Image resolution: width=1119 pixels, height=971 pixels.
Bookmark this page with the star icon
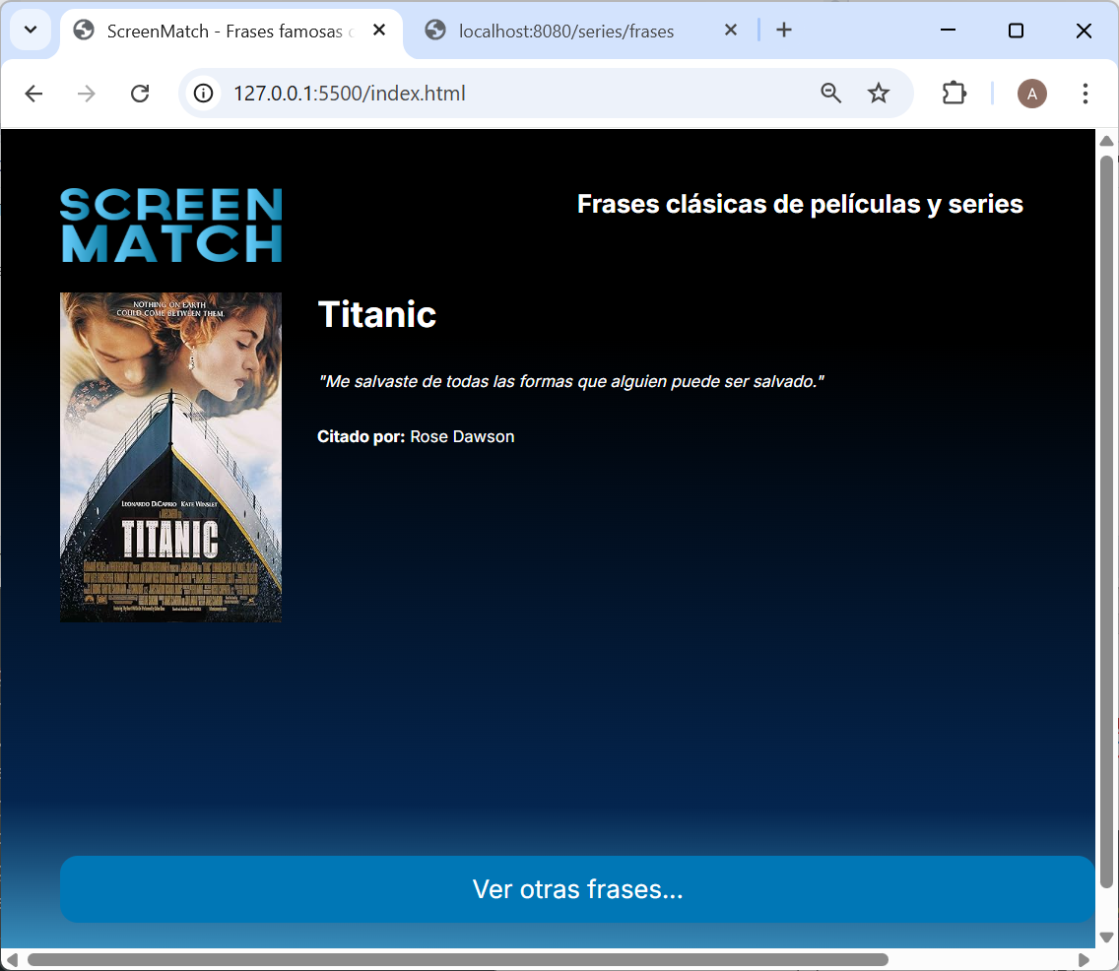(x=879, y=93)
